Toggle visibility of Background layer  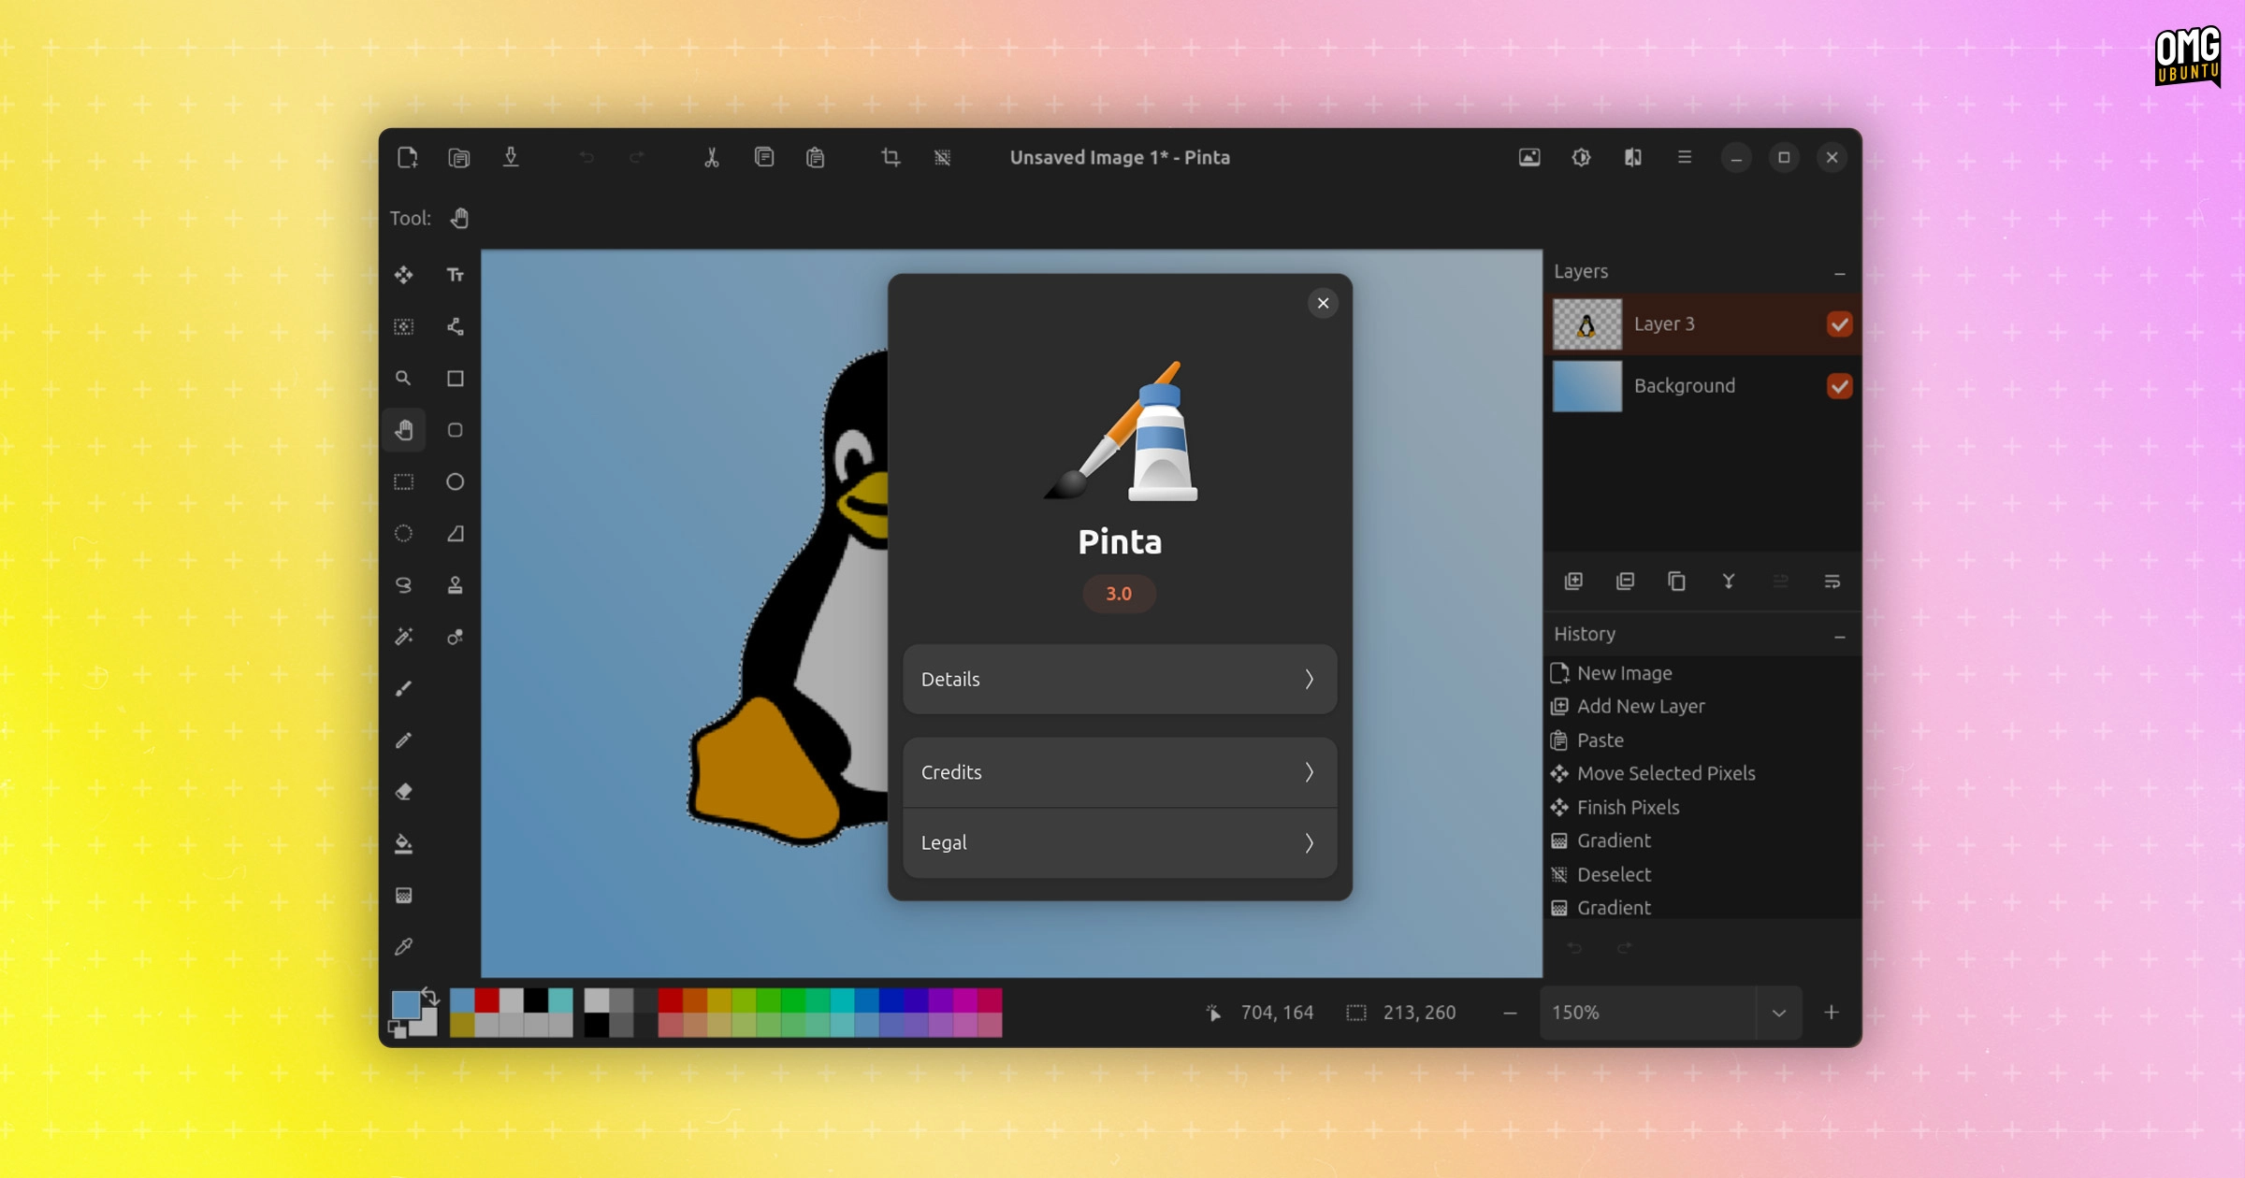pyautogui.click(x=1841, y=386)
